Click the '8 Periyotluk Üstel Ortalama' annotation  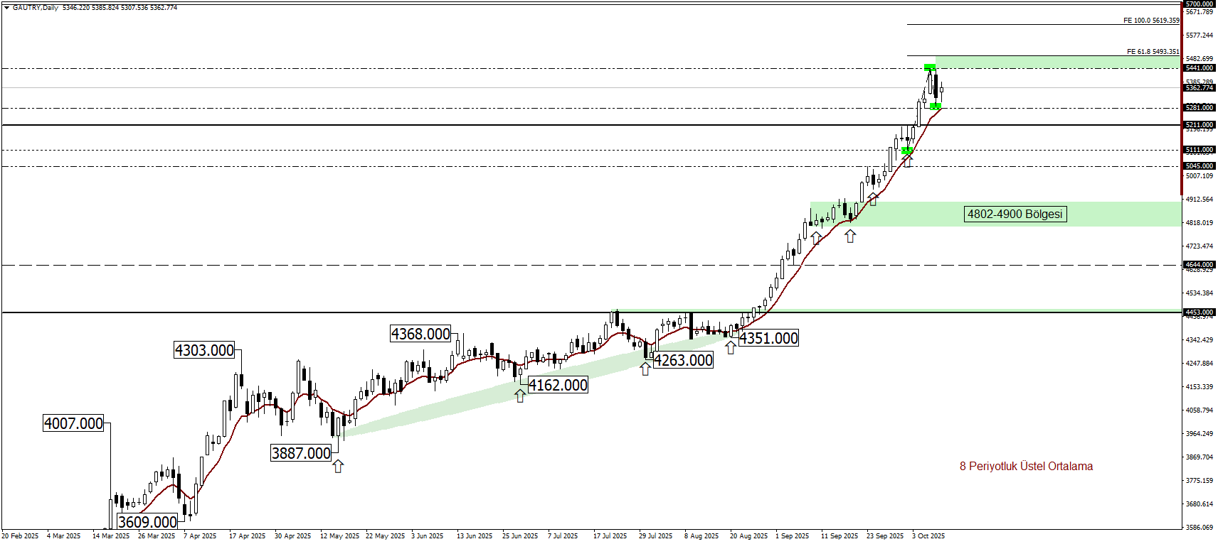pos(1026,466)
